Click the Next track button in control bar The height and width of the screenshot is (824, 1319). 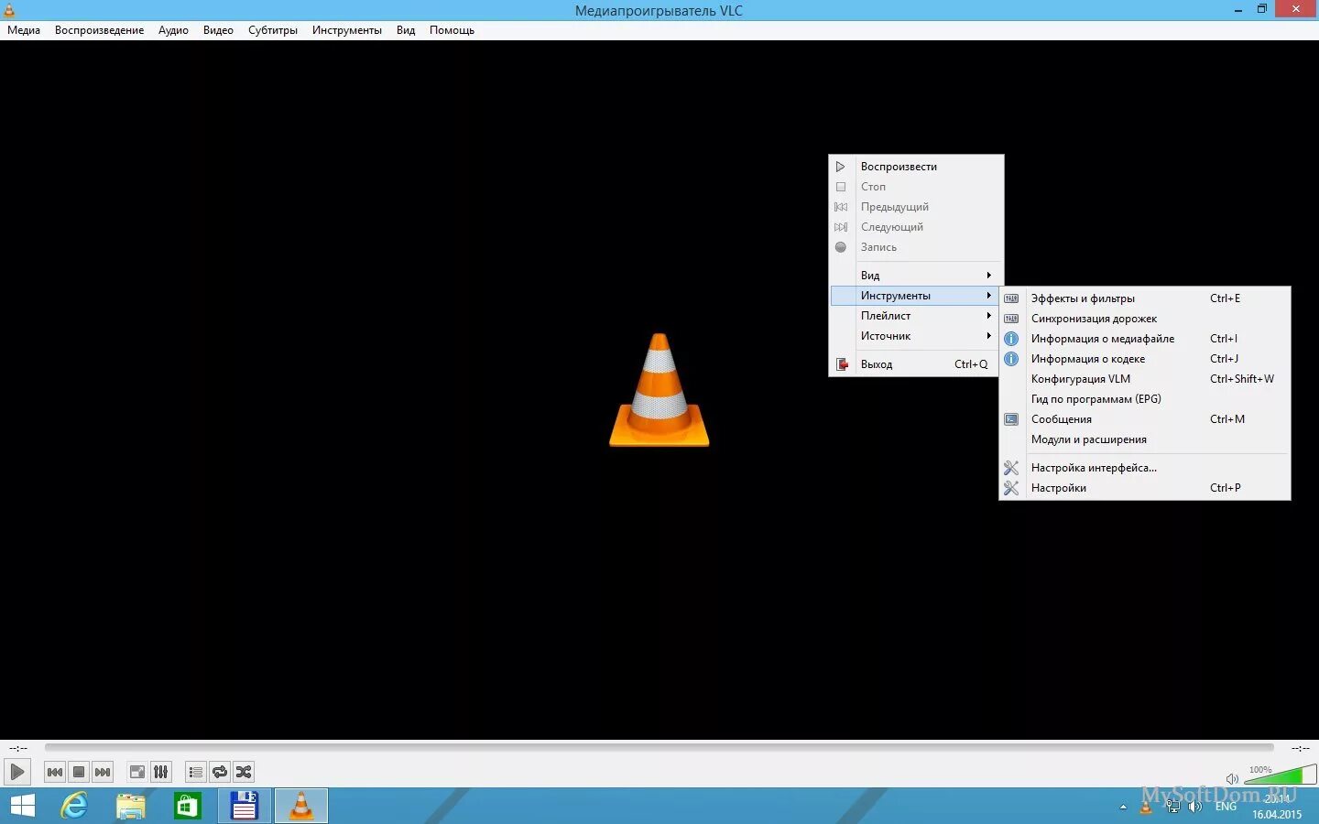pos(103,772)
